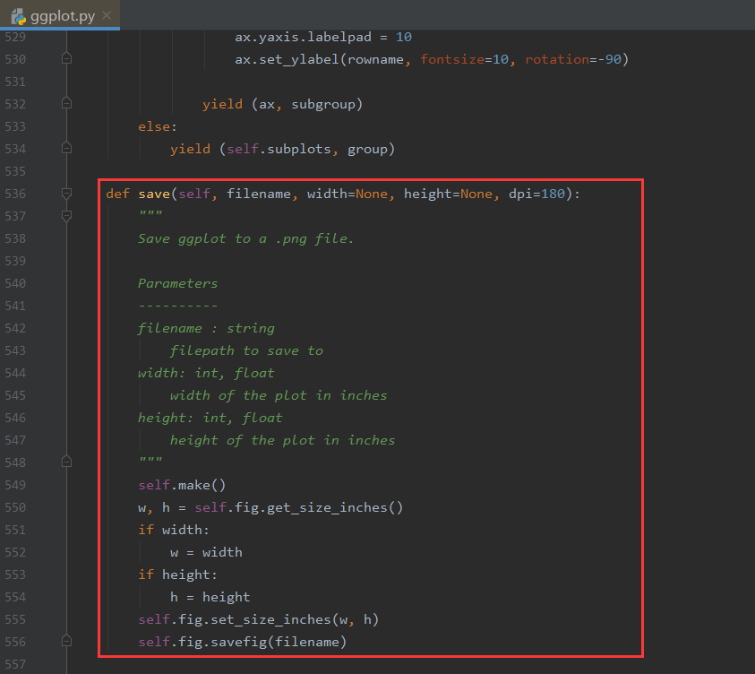This screenshot has height=674, width=755.
Task: Click 'height of the plot in inches' line
Action: 282,440
